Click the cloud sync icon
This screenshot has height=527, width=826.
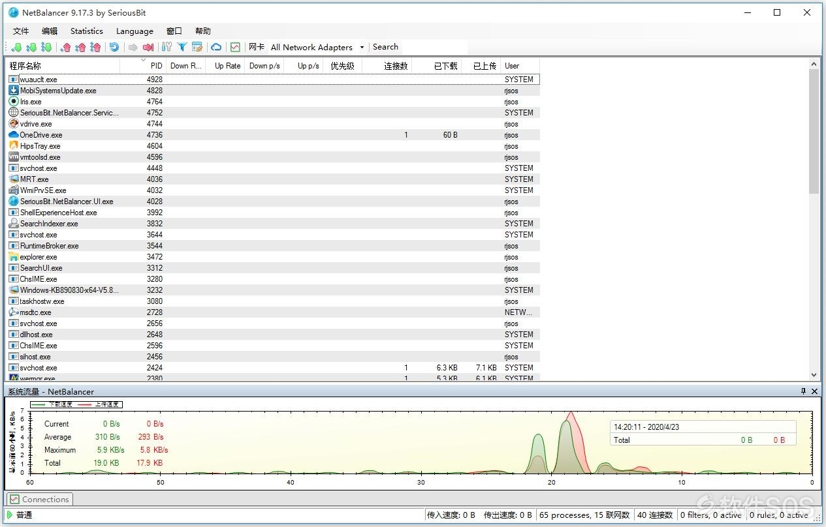(x=216, y=47)
